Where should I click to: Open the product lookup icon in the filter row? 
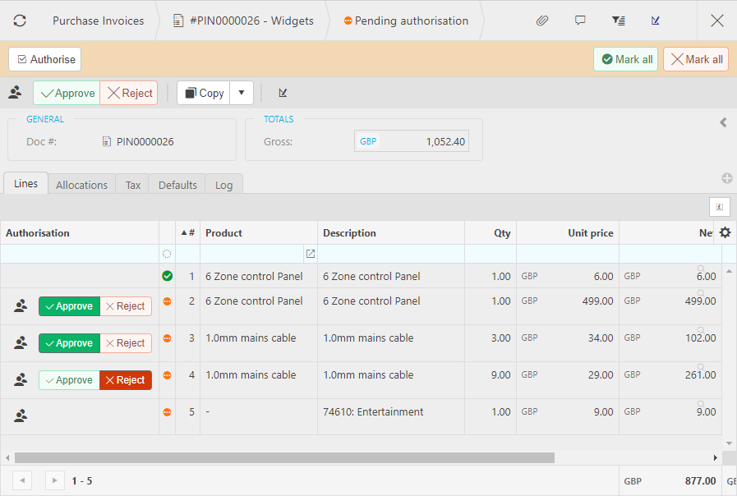click(311, 254)
